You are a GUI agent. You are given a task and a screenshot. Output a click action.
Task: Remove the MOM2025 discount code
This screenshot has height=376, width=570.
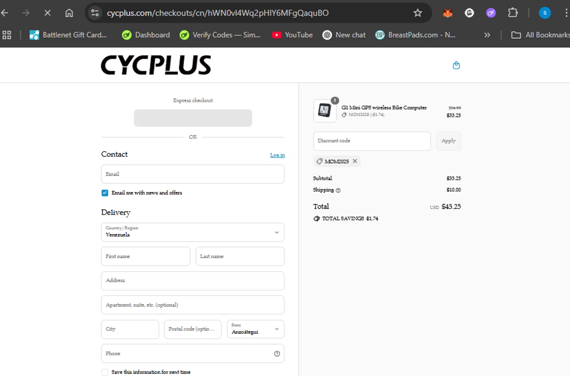click(x=355, y=161)
